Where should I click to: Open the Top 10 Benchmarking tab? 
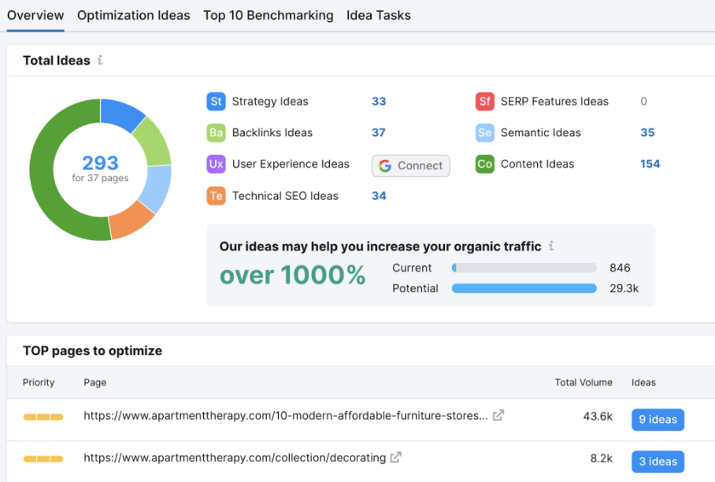tap(268, 16)
